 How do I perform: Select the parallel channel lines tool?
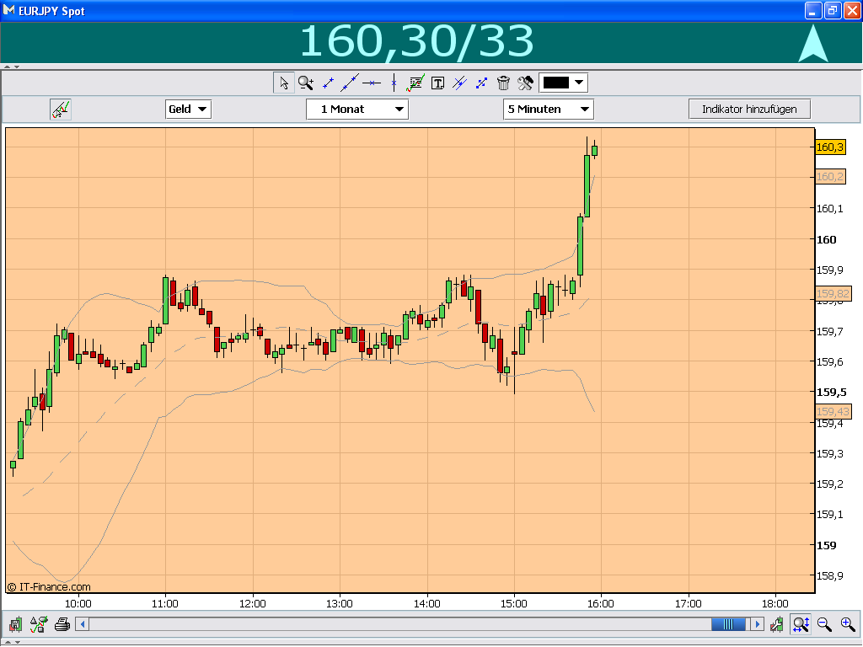coord(459,83)
